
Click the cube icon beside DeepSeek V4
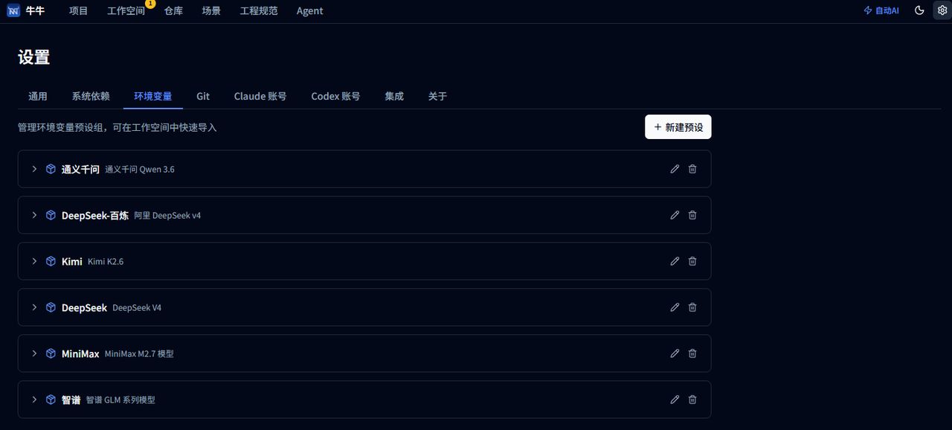point(51,307)
